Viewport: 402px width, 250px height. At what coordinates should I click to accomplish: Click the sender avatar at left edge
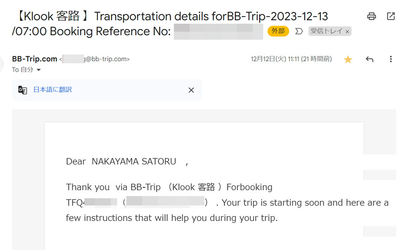1,64
